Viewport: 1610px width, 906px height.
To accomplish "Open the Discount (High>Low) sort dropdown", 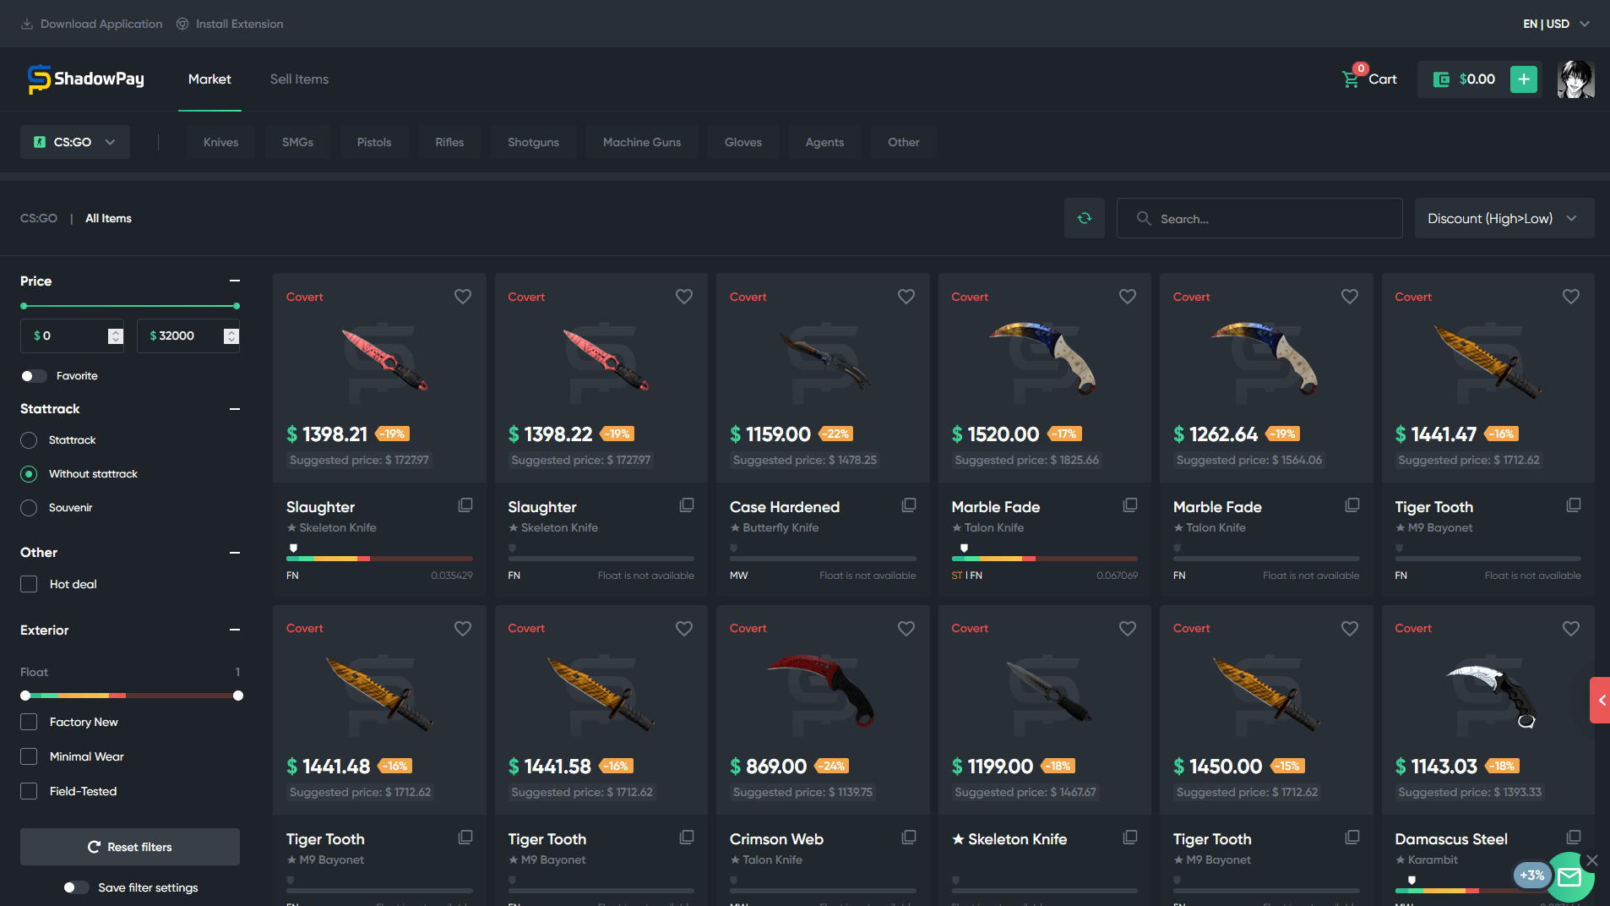I will tap(1504, 218).
